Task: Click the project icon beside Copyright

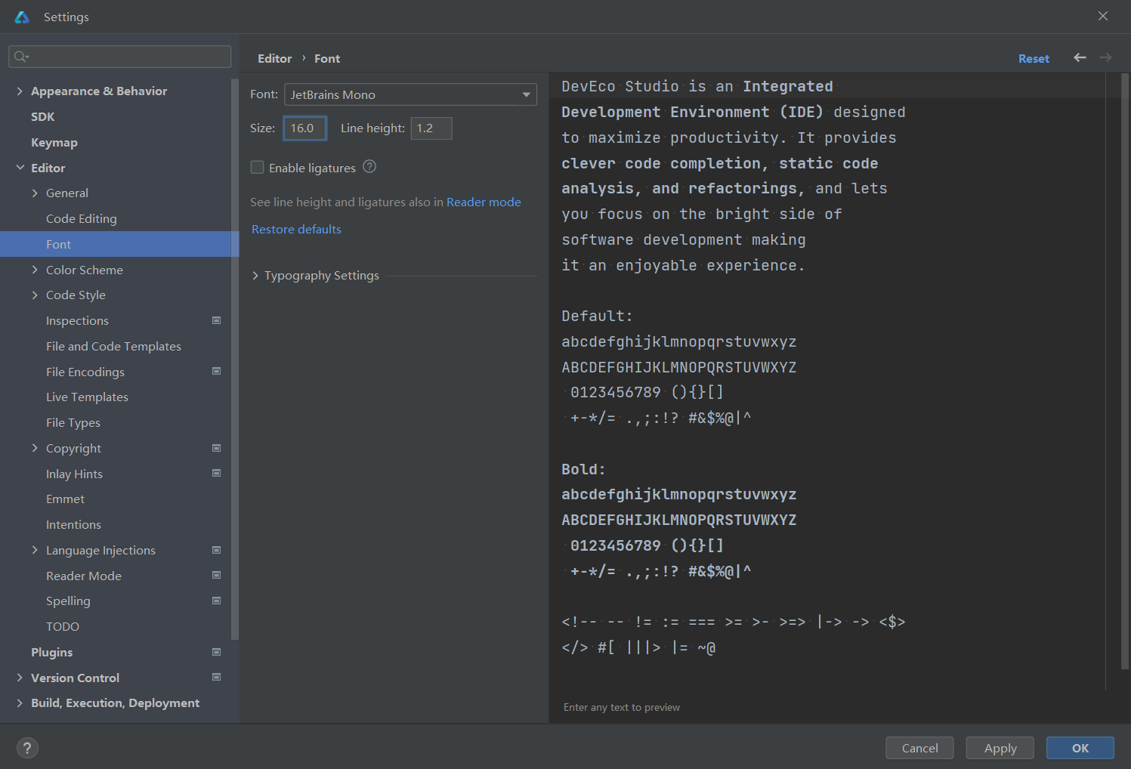Action: 217,448
